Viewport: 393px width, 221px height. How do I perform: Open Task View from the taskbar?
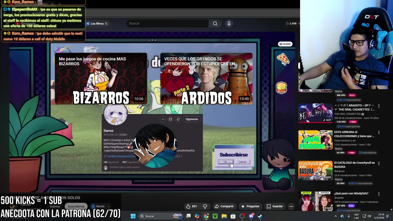tap(188, 216)
